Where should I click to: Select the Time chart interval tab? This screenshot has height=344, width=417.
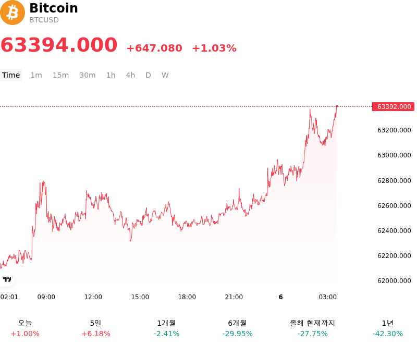click(x=11, y=75)
